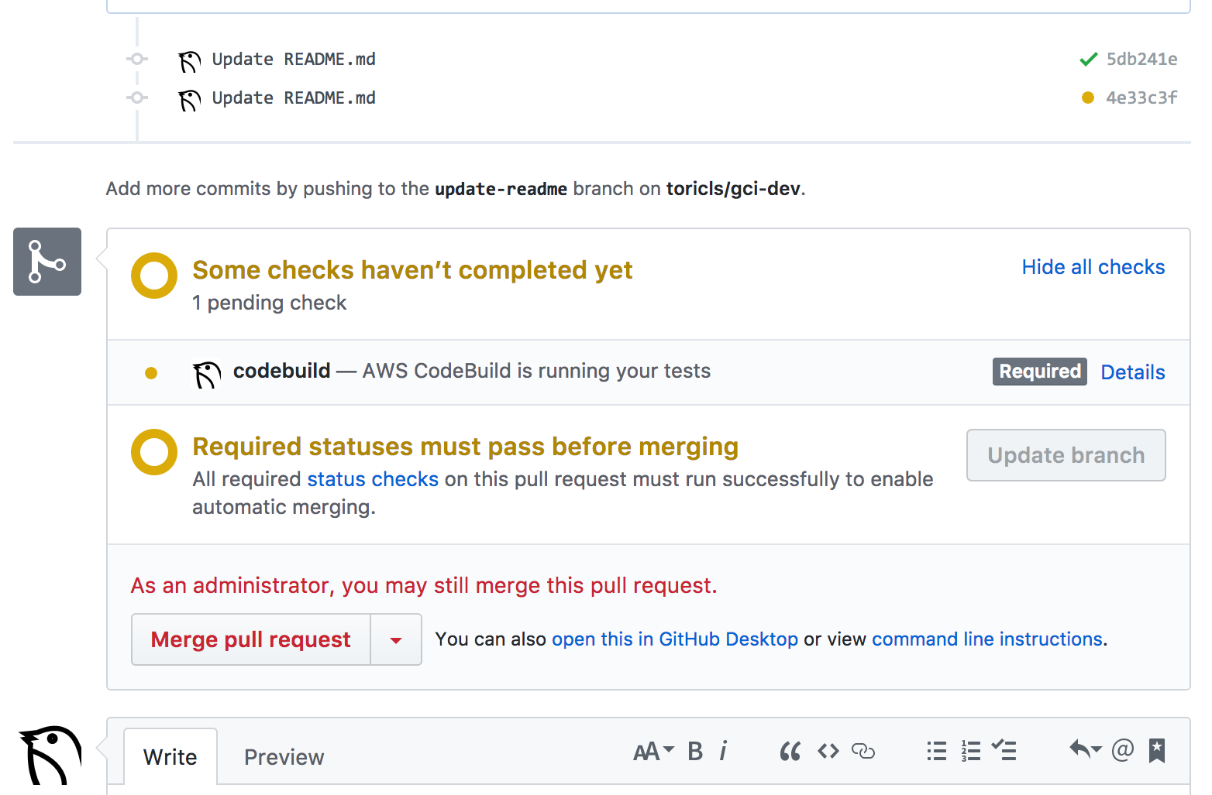
Task: Click the Merge pull request button
Action: tap(250, 640)
